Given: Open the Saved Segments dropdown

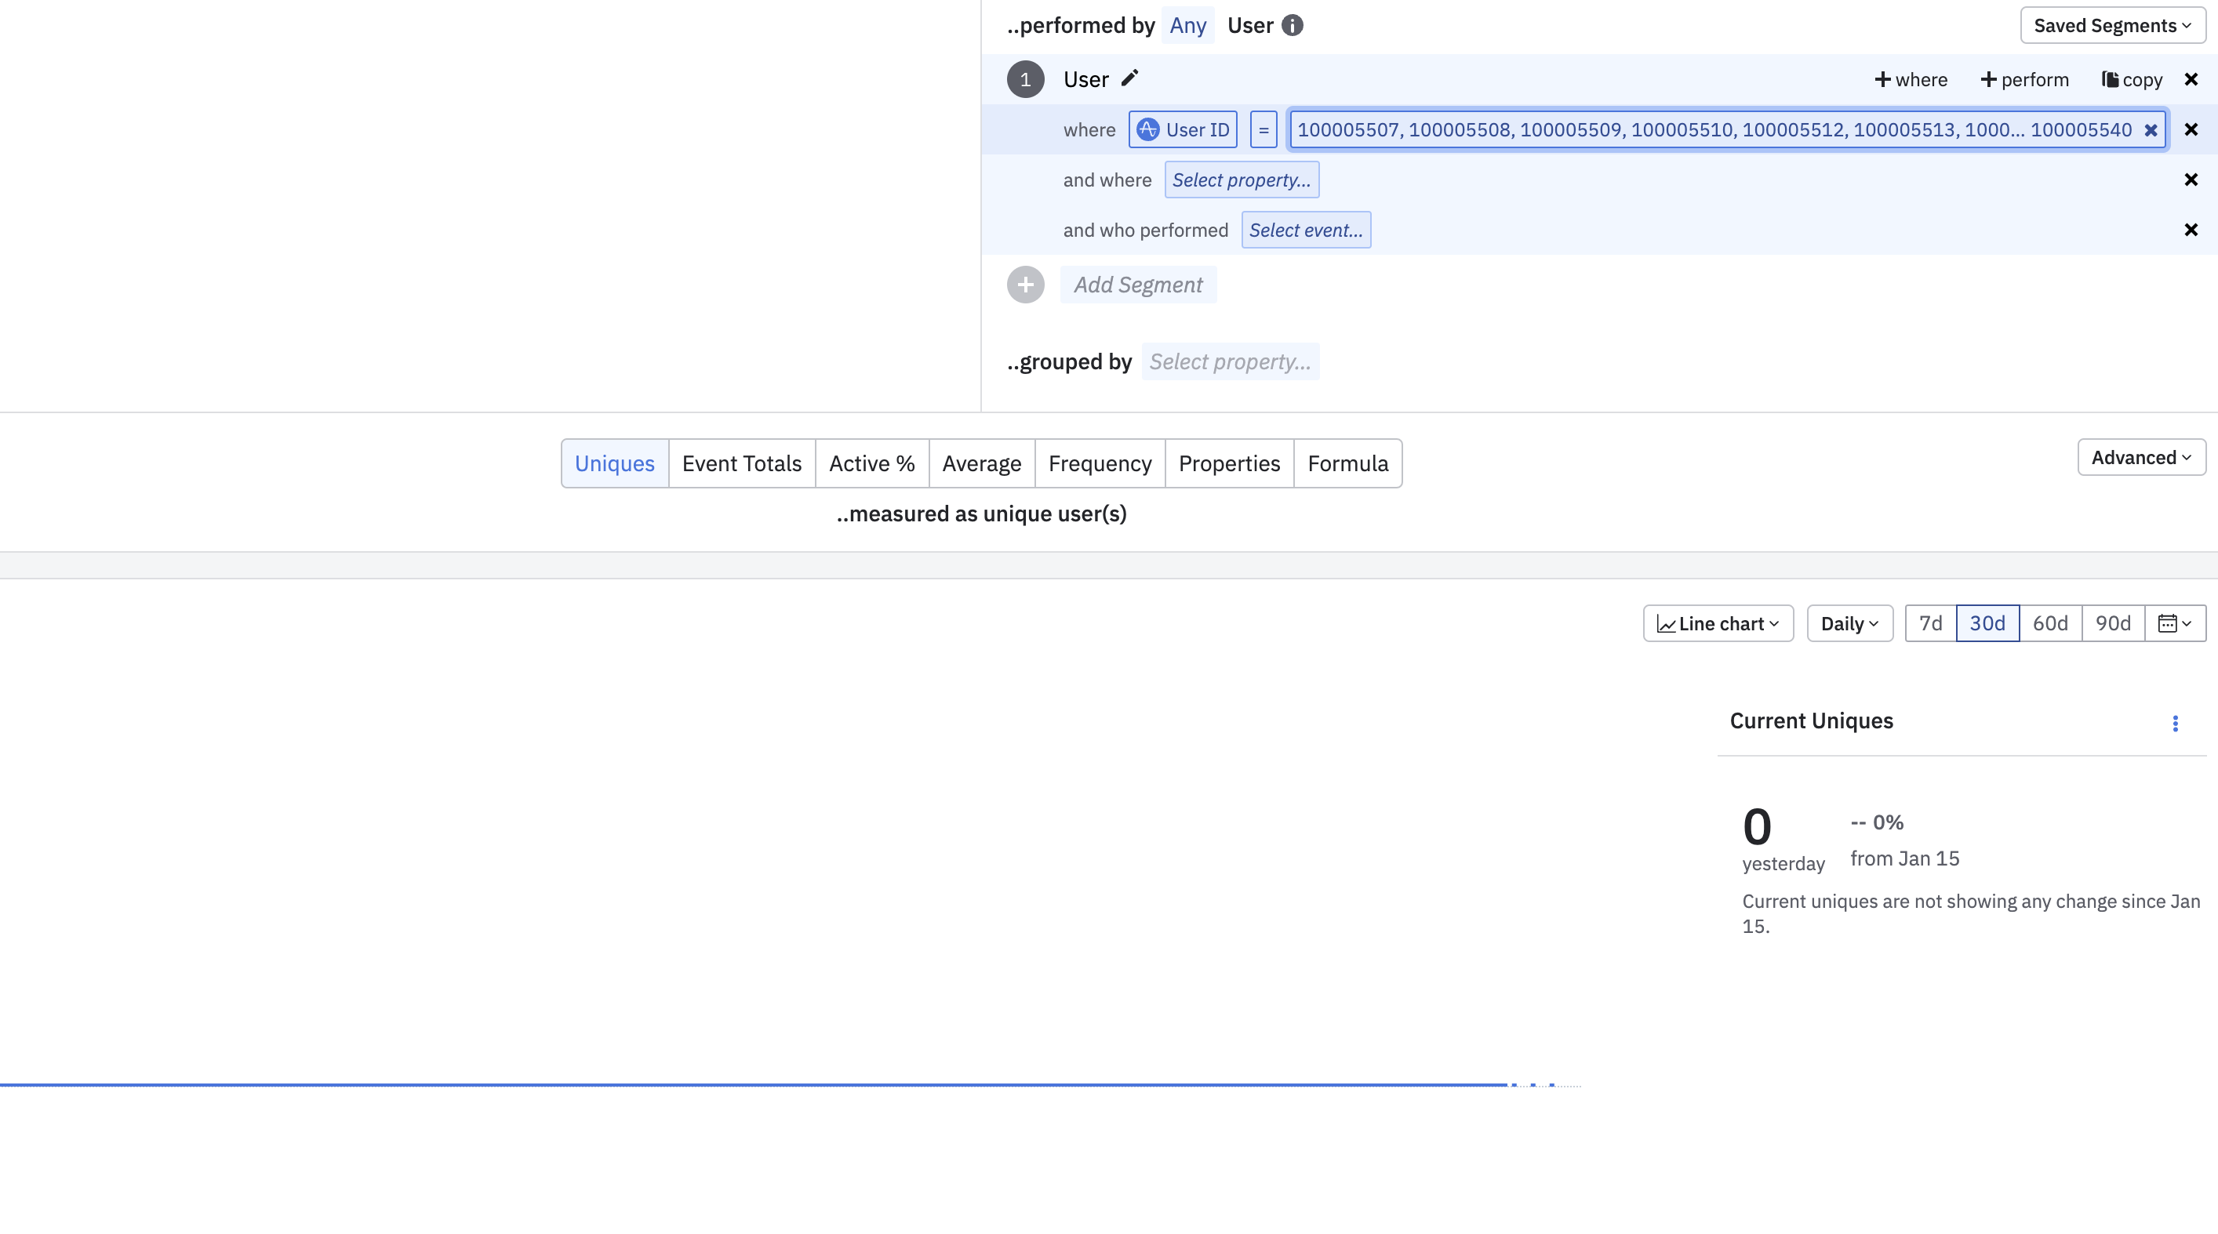Looking at the screenshot, I should point(2111,25).
